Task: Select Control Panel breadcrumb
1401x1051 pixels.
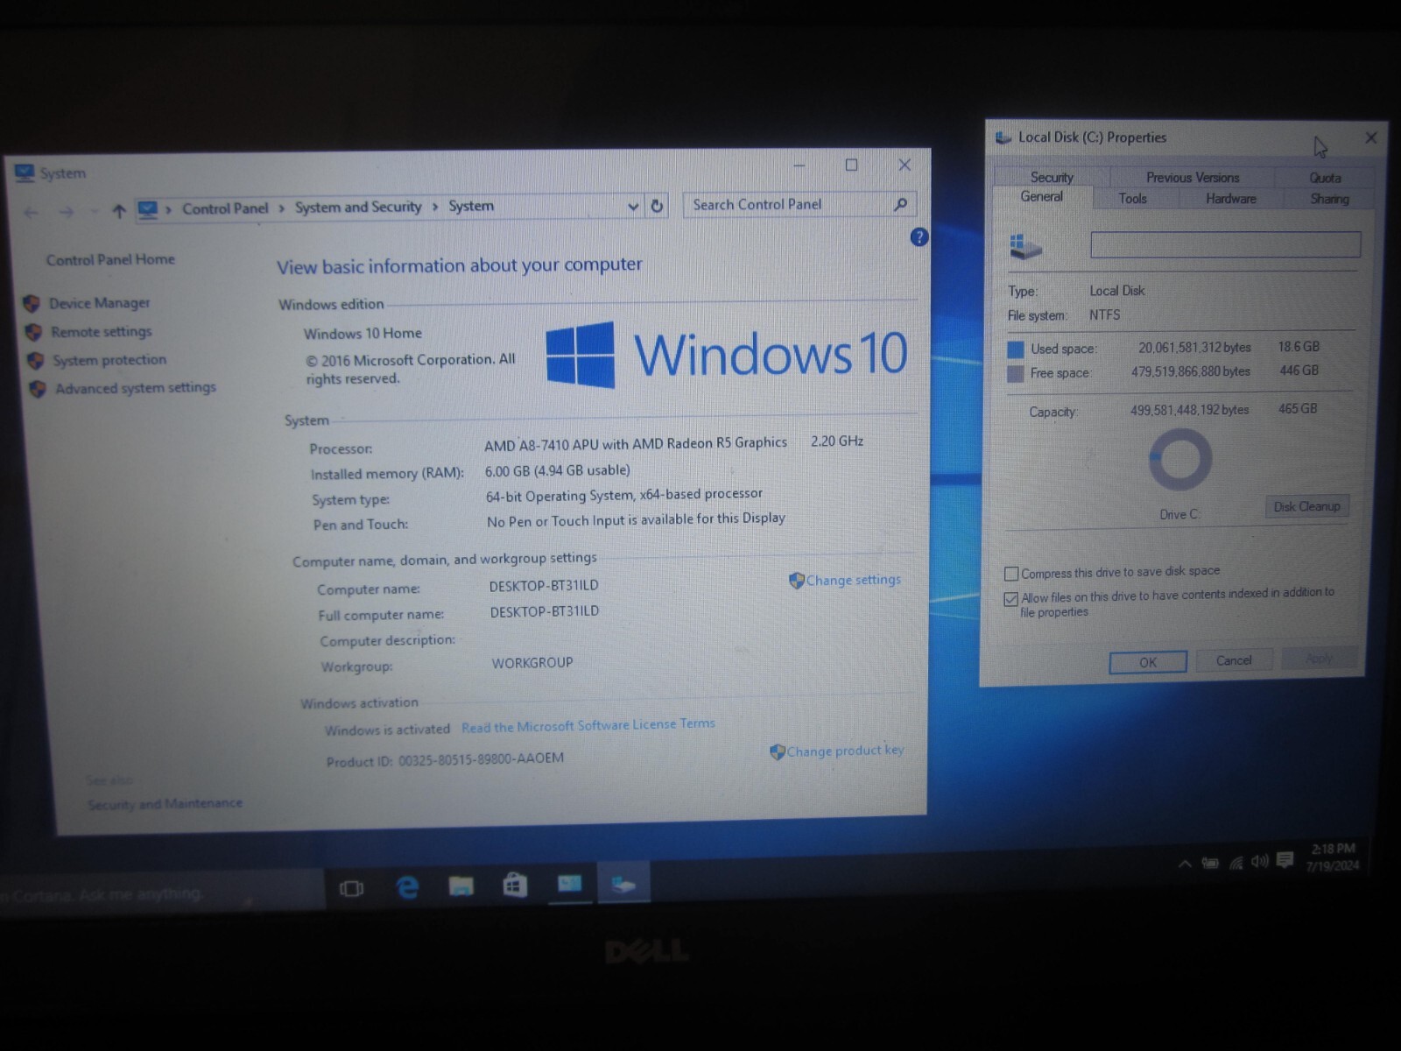Action: [x=225, y=208]
